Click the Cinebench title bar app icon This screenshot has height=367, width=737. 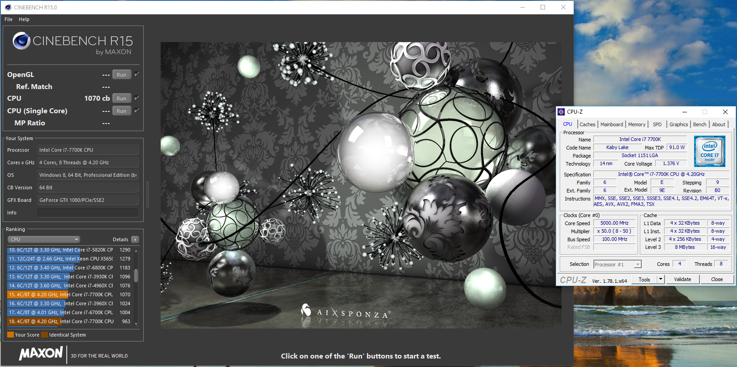pyautogui.click(x=8, y=7)
